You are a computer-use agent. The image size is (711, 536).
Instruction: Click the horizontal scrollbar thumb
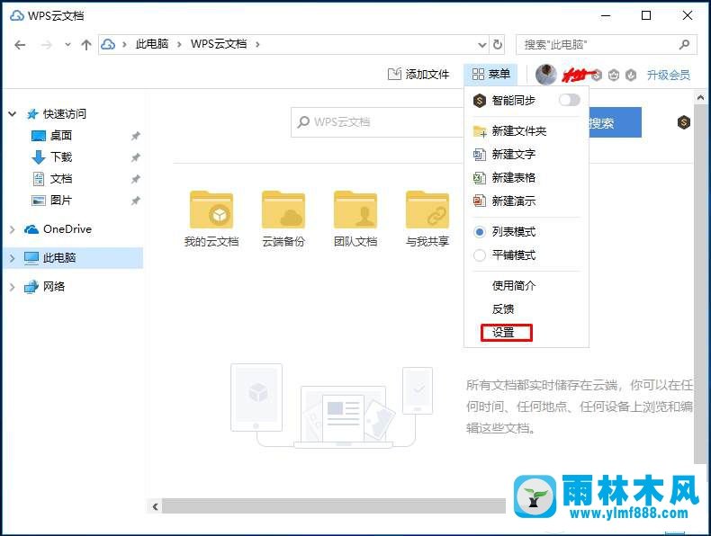point(334,506)
